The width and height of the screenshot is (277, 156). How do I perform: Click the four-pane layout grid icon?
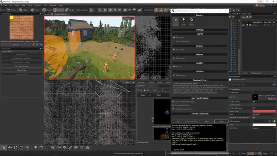pos(52,14)
